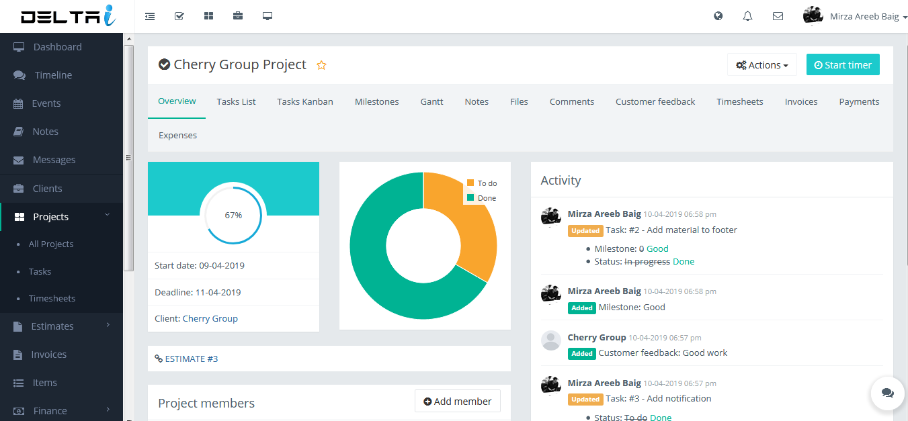Click the monitor icon in top bar
This screenshot has height=421, width=908.
click(x=267, y=16)
